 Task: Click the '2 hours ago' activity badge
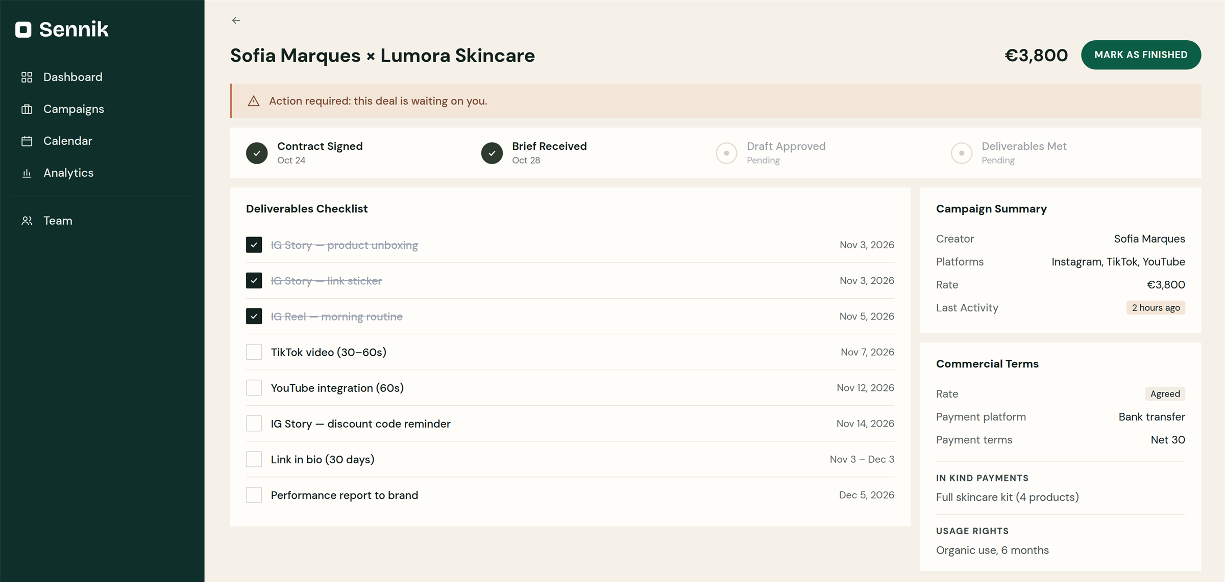(1156, 307)
